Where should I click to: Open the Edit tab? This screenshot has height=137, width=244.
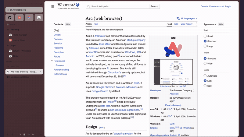(176, 24)
